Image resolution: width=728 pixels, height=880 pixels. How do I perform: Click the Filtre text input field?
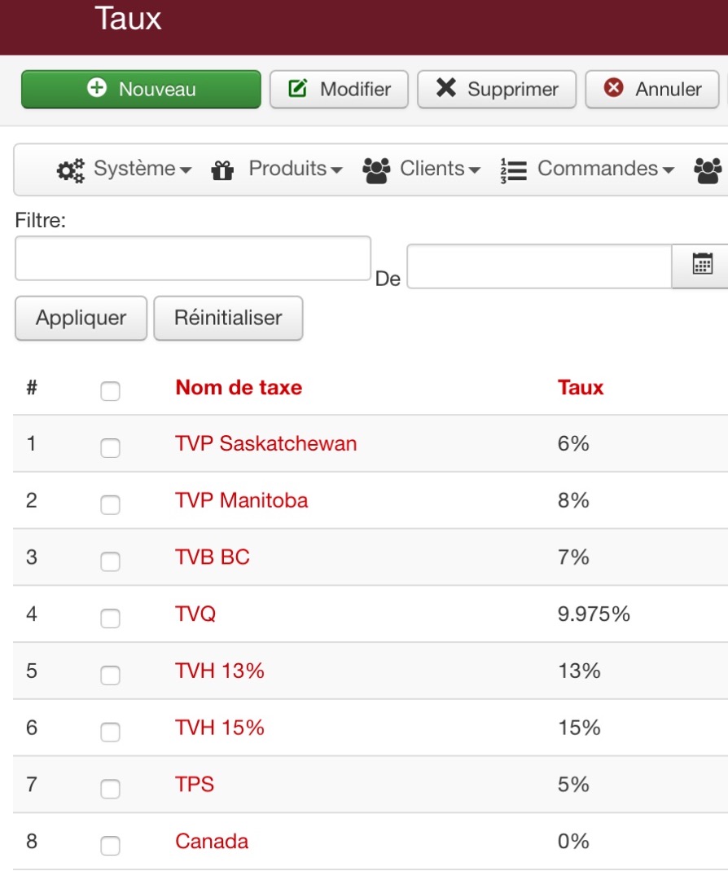[x=193, y=258]
